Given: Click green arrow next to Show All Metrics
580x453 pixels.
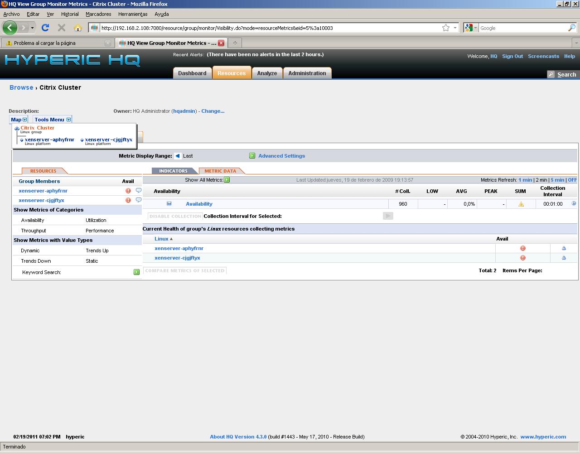Looking at the screenshot, I should pyautogui.click(x=227, y=180).
